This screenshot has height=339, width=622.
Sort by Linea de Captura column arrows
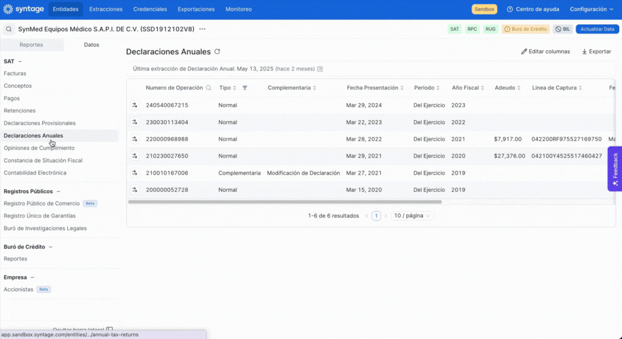(x=580, y=88)
